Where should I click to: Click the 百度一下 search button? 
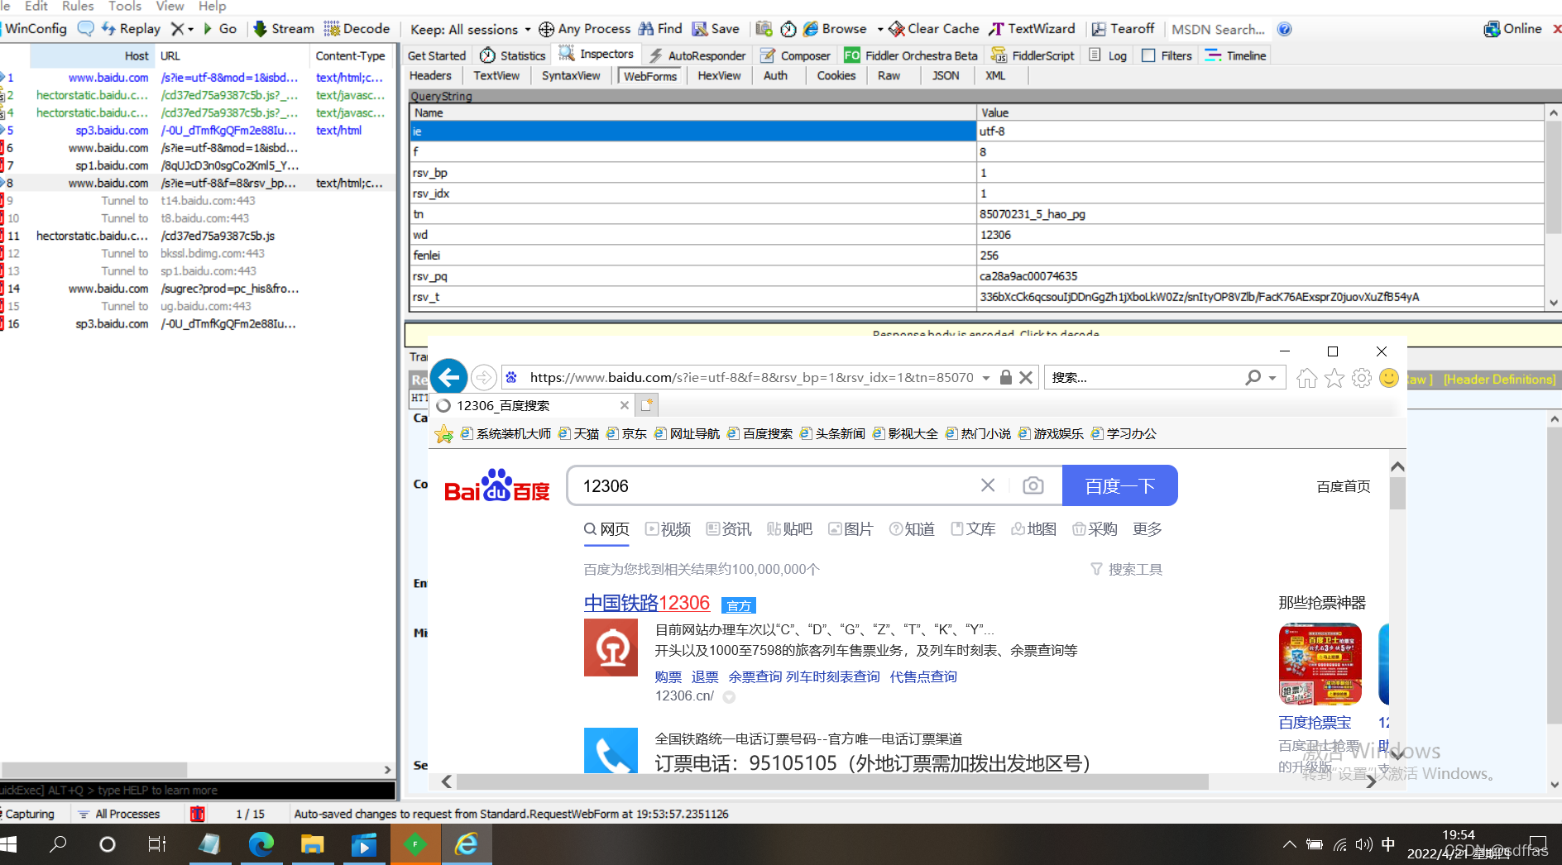click(1119, 485)
